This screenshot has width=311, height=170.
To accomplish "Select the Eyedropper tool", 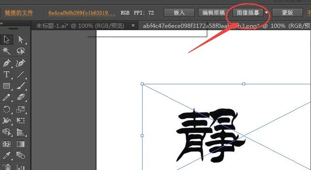I will click(x=7, y=155).
